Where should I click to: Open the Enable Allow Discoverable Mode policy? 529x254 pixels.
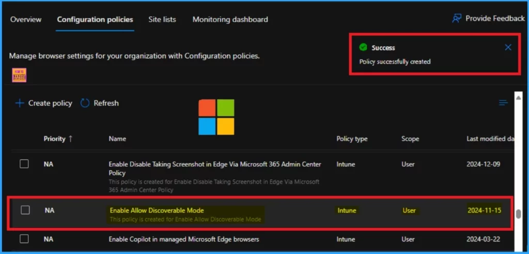click(157, 211)
